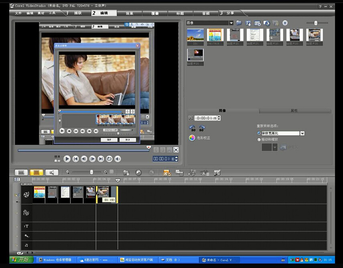Select the sunflower sky thumbnail in the library
This screenshot has width=343, height=268.
coord(195,35)
